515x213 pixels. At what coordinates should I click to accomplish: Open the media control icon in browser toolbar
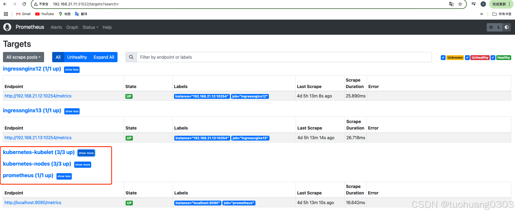(474, 4)
